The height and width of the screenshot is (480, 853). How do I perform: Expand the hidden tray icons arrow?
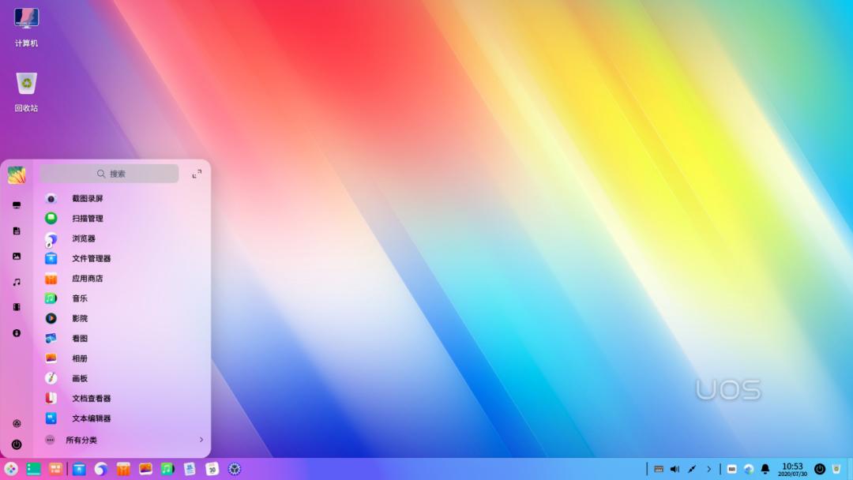(x=708, y=469)
